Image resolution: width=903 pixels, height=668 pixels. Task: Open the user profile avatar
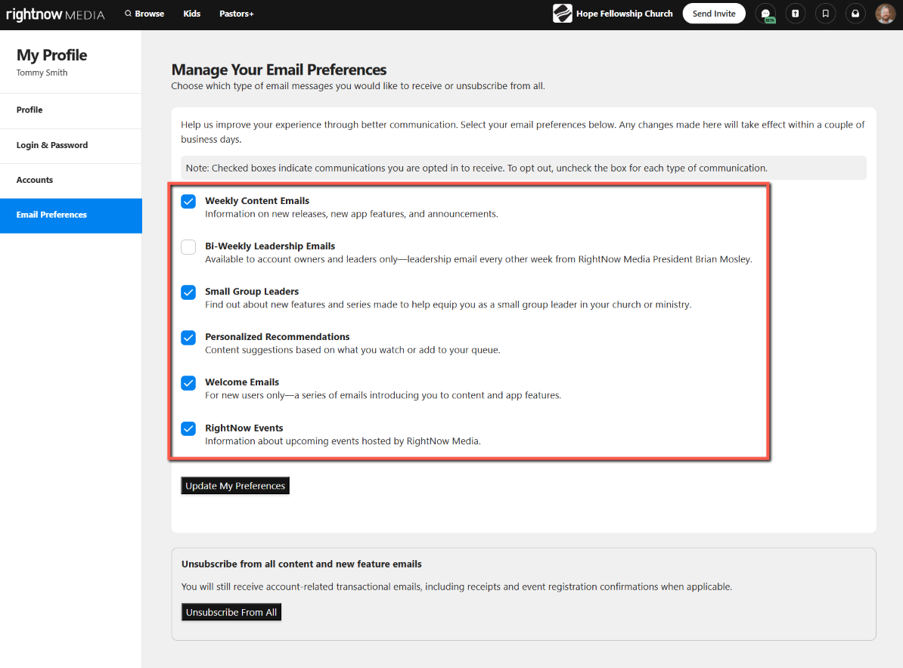click(x=885, y=14)
